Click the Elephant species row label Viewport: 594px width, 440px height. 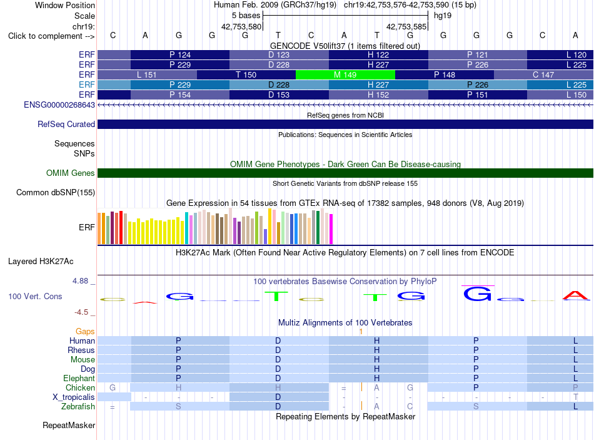(x=79, y=378)
